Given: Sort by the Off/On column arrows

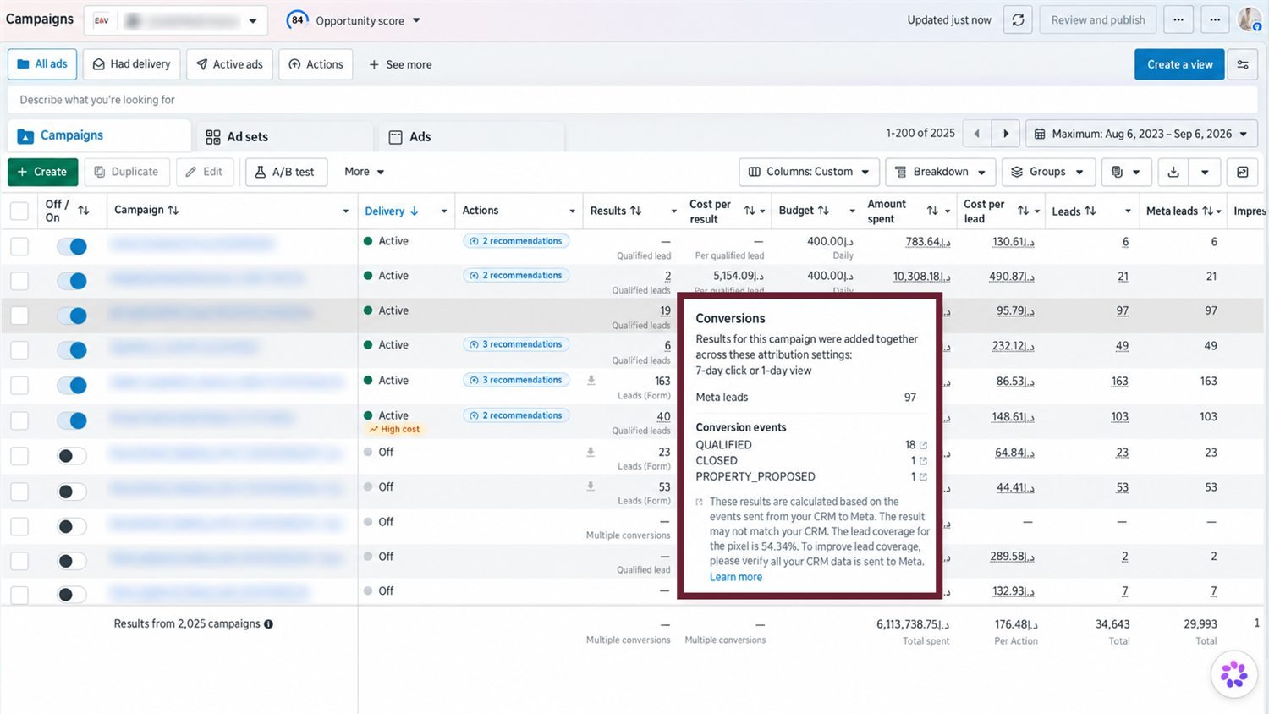Looking at the screenshot, I should click(83, 211).
